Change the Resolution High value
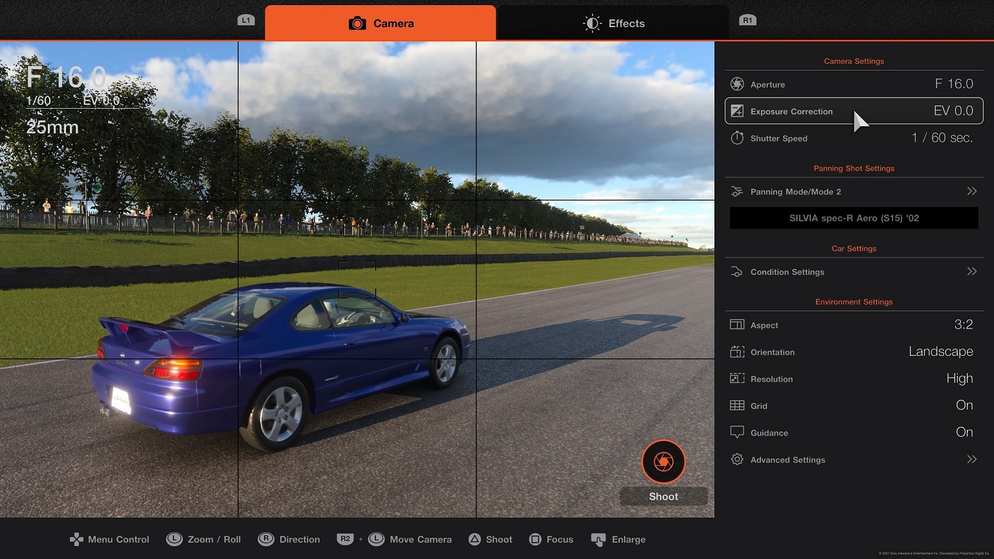994x559 pixels. coord(960,378)
